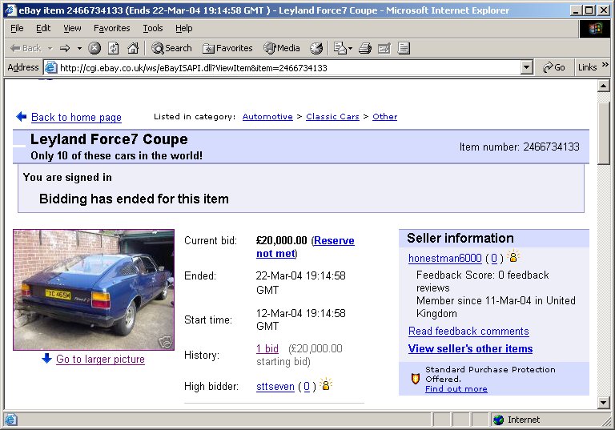Click the History toolbar icon

point(316,48)
